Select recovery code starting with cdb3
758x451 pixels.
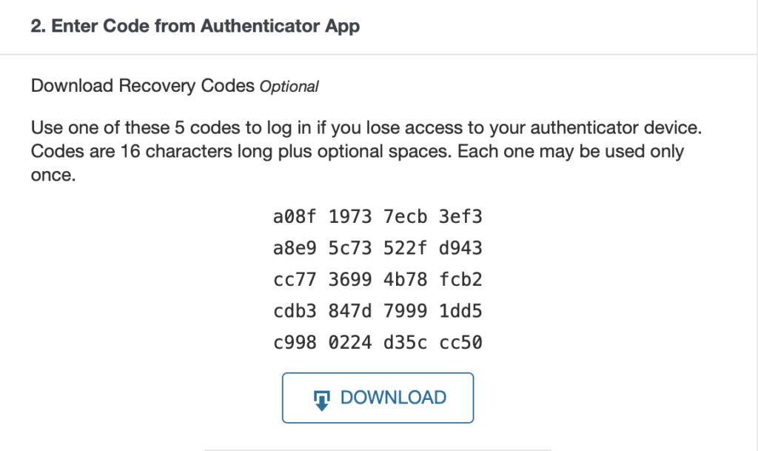(378, 311)
